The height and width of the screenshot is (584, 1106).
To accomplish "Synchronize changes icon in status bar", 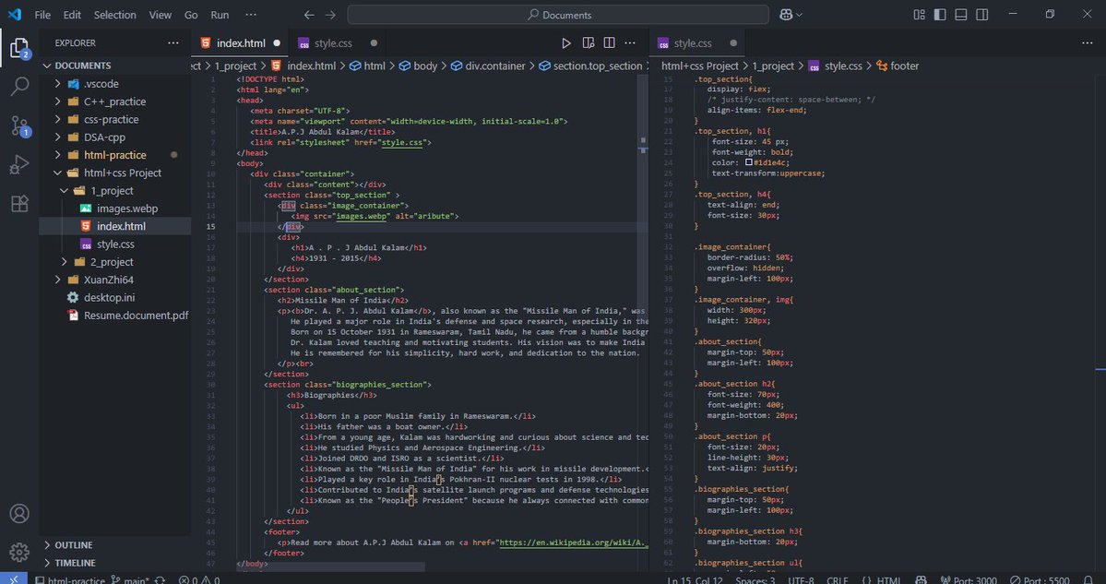I will (161, 579).
